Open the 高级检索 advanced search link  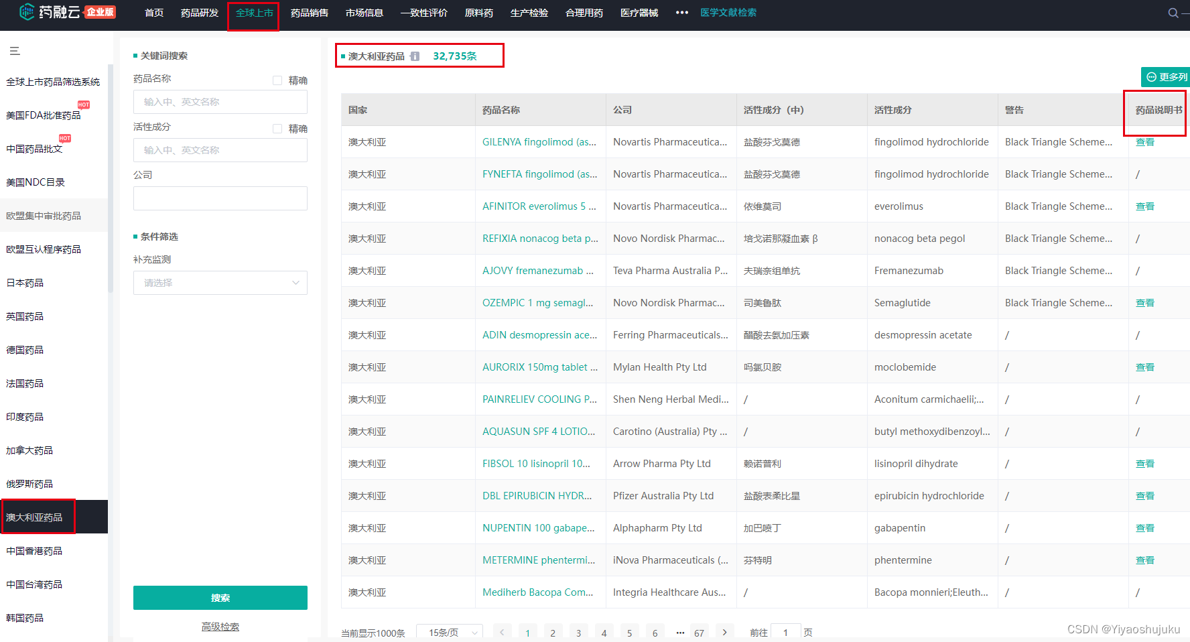[220, 627]
